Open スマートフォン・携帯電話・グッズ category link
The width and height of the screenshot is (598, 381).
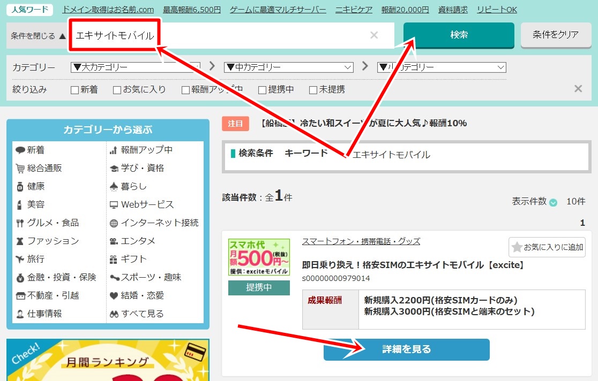(361, 241)
